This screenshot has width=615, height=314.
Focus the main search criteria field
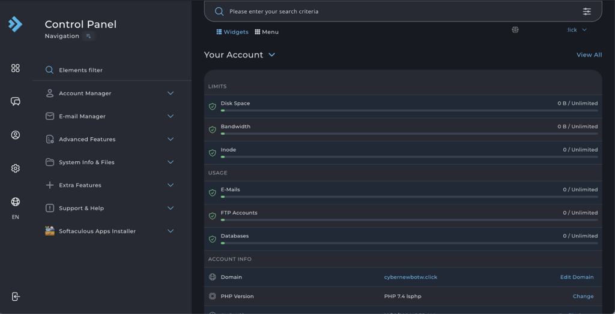[403, 11]
